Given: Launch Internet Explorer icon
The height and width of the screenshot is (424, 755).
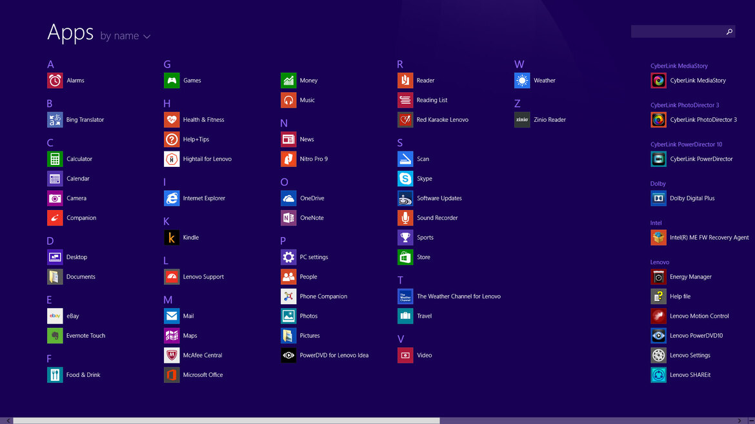Looking at the screenshot, I should tap(172, 198).
